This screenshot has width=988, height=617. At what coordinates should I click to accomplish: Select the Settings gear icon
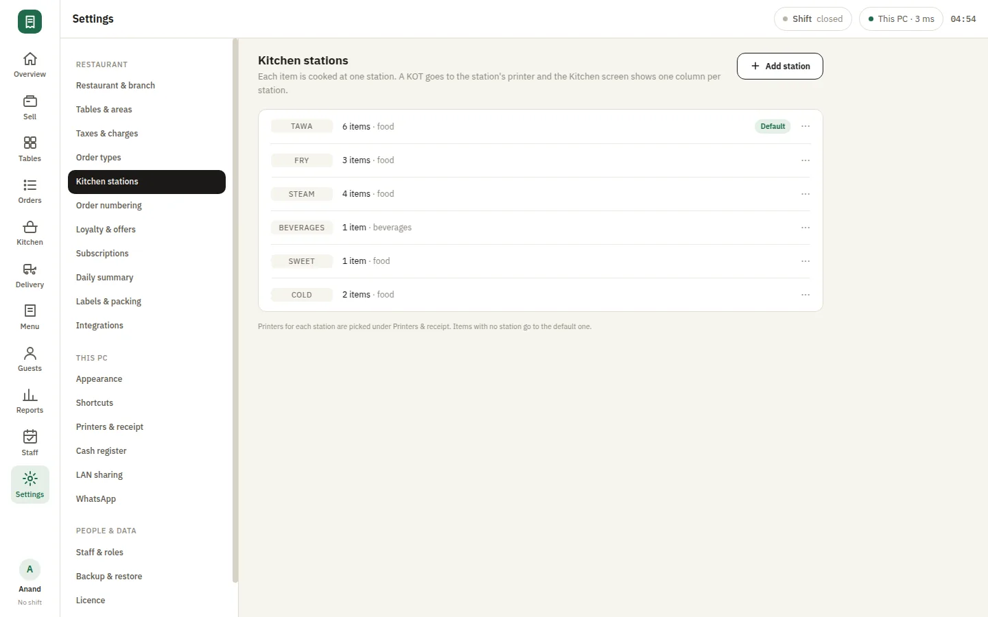pyautogui.click(x=30, y=479)
